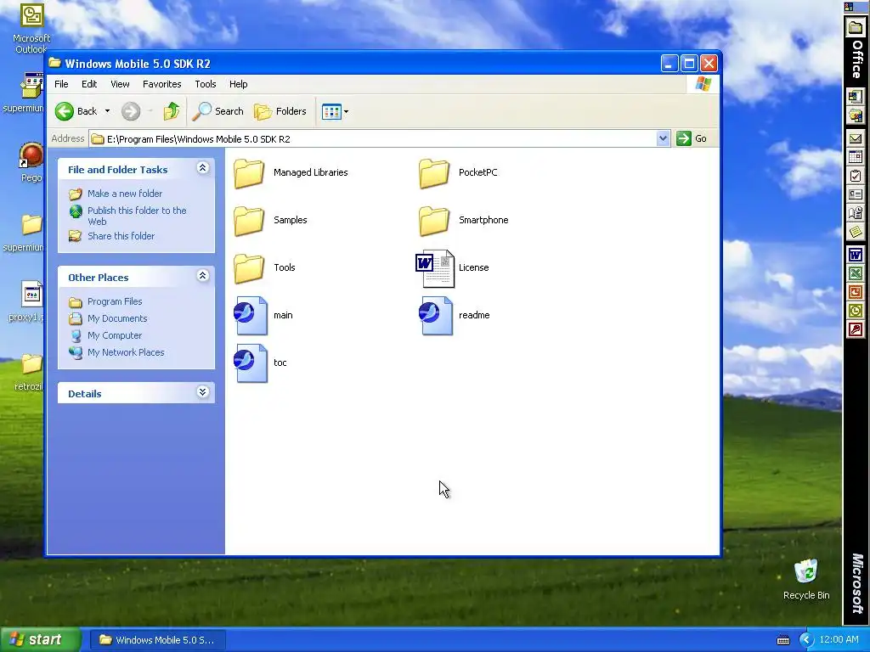Click the taskbar clock showing 12:00 AM
The width and height of the screenshot is (870, 652).
point(839,640)
